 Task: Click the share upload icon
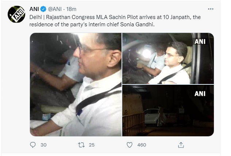(x=181, y=145)
